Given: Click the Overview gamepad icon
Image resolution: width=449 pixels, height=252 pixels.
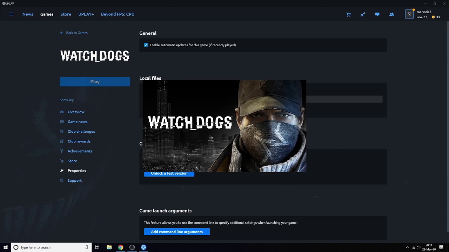Looking at the screenshot, I should click(x=62, y=112).
